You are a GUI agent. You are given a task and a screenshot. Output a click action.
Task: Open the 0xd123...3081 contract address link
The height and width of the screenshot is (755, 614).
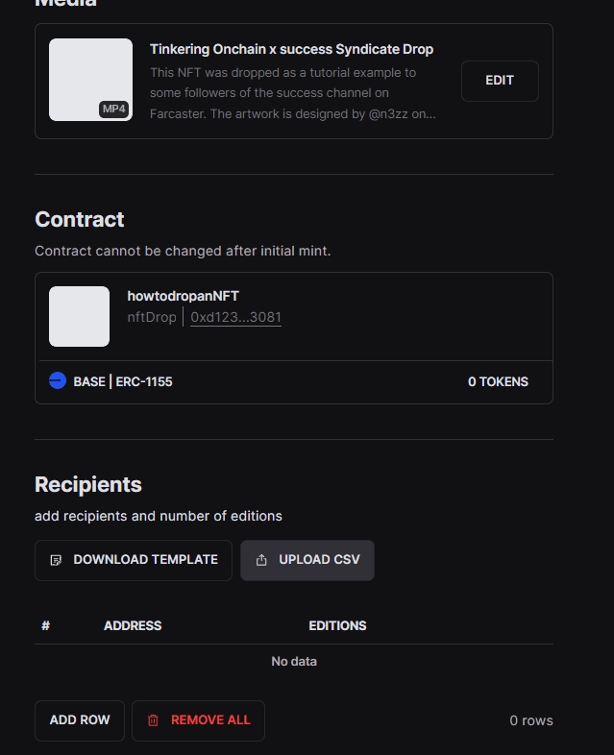coord(235,317)
